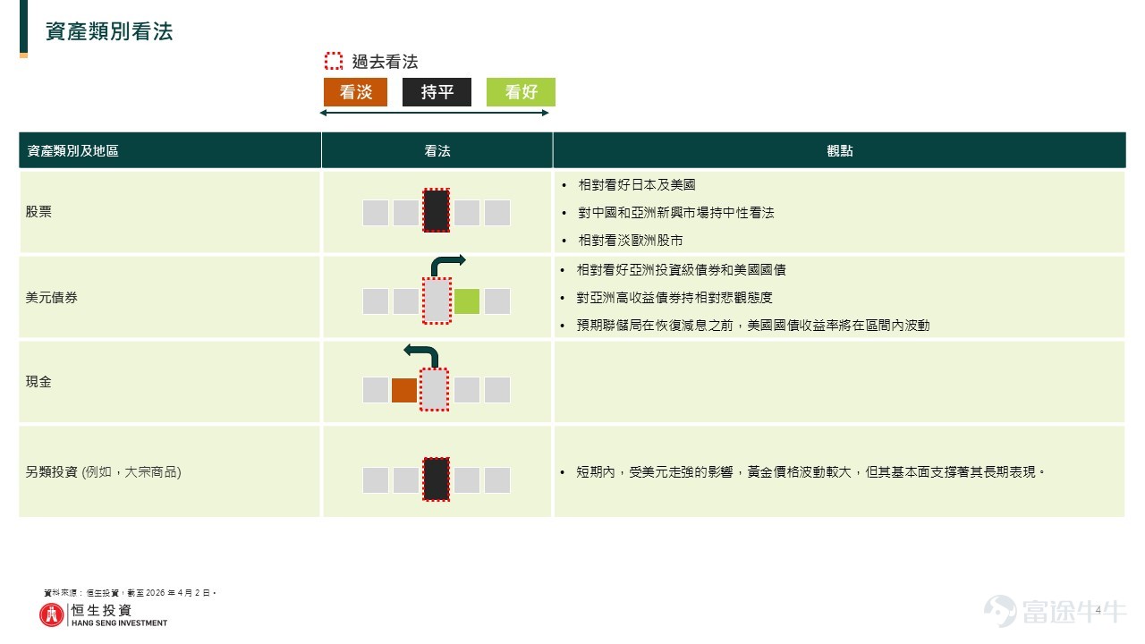
Task: Click the 觀點 column header
Action: coord(840,151)
